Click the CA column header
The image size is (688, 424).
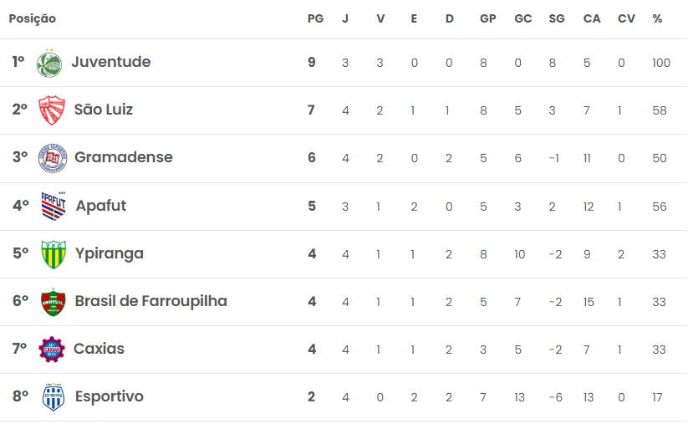[592, 19]
